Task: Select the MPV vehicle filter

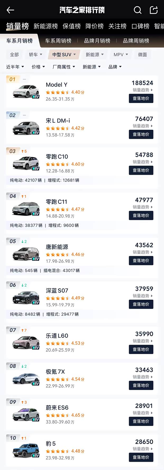Action: pos(120,55)
